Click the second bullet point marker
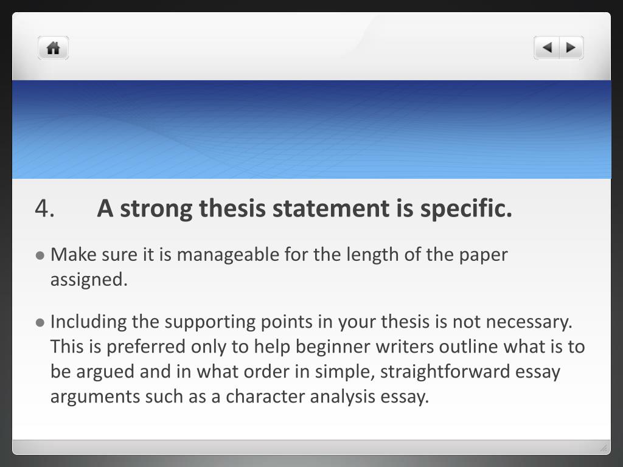Screen dimensions: 623x467 click(x=40, y=322)
